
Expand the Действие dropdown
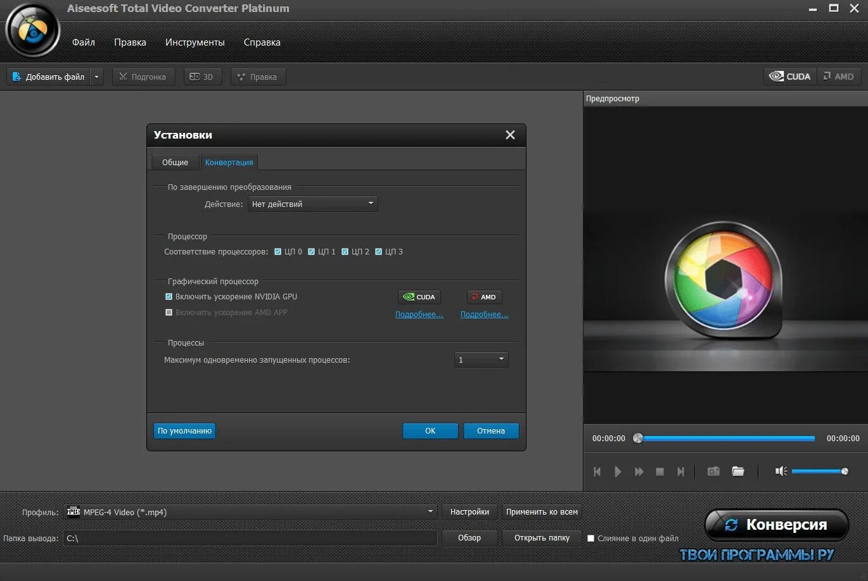point(313,204)
